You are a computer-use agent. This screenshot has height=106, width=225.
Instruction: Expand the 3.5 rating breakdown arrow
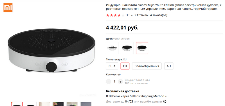pyautogui.click(x=132, y=15)
